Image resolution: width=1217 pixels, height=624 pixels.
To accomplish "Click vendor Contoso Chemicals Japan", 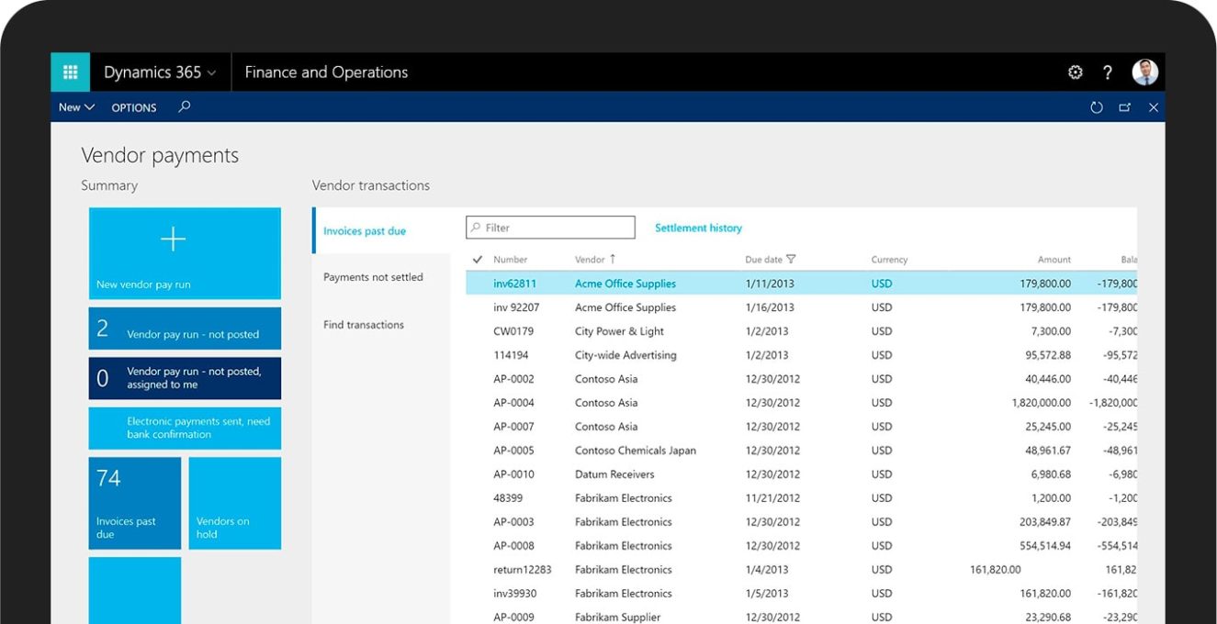I will [636, 451].
